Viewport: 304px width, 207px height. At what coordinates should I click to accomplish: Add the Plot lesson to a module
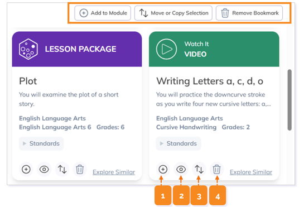[x=26, y=169]
